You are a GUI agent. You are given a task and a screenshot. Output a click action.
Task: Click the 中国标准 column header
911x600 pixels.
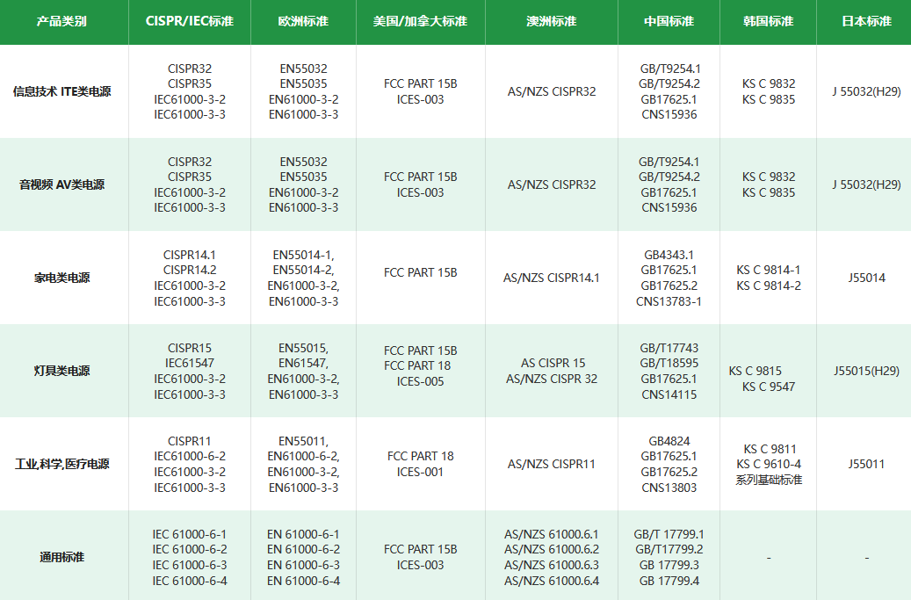[669, 21]
